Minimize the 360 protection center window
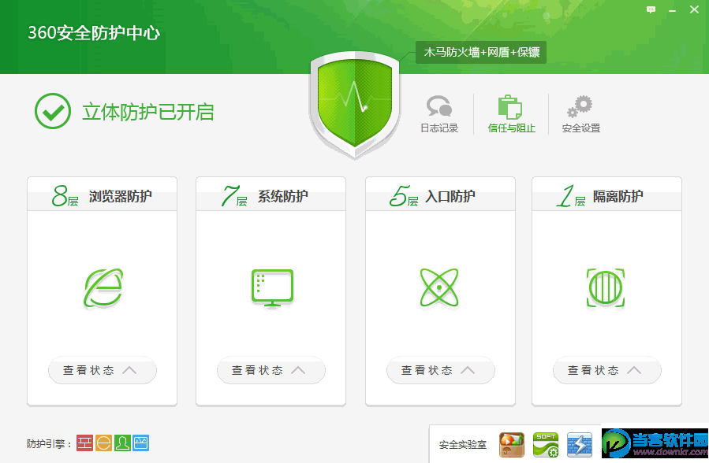Image resolution: width=709 pixels, height=463 pixels. [673, 9]
